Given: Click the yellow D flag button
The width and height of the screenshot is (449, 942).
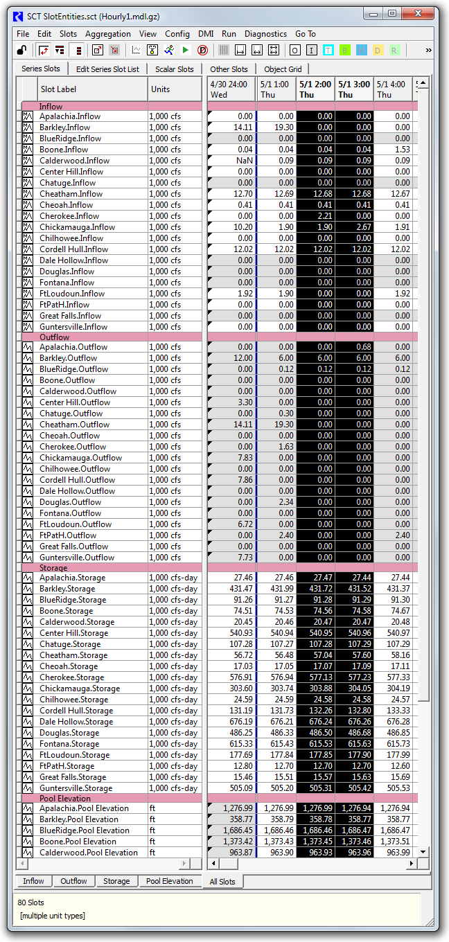Looking at the screenshot, I should 378,50.
